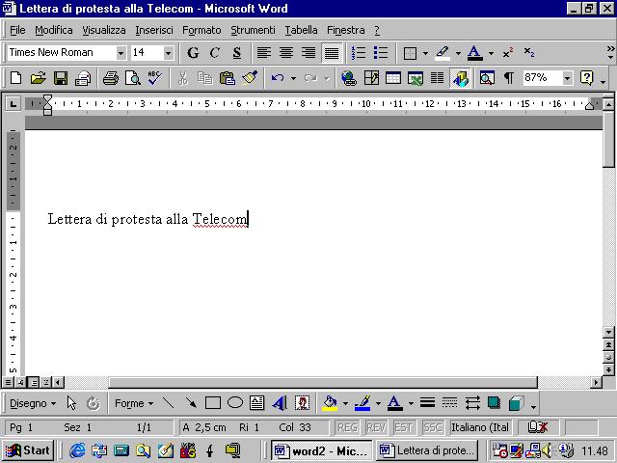Expand the borders dropdown arrow
The width and height of the screenshot is (617, 463).
[x=425, y=53]
